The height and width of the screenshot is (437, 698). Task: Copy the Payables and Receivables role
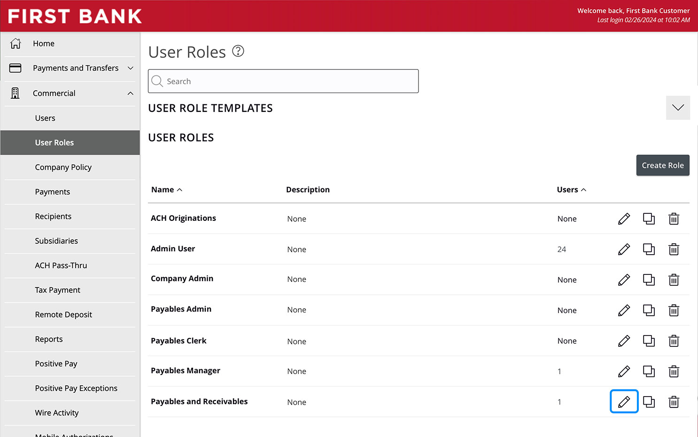click(x=649, y=402)
